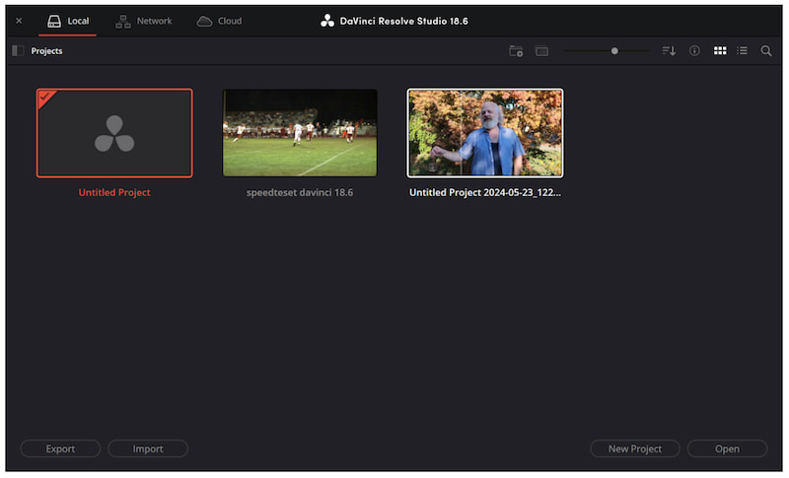Select the Untitled Project 2024-05-23 thumbnail
This screenshot has width=789, height=478.
click(x=485, y=133)
